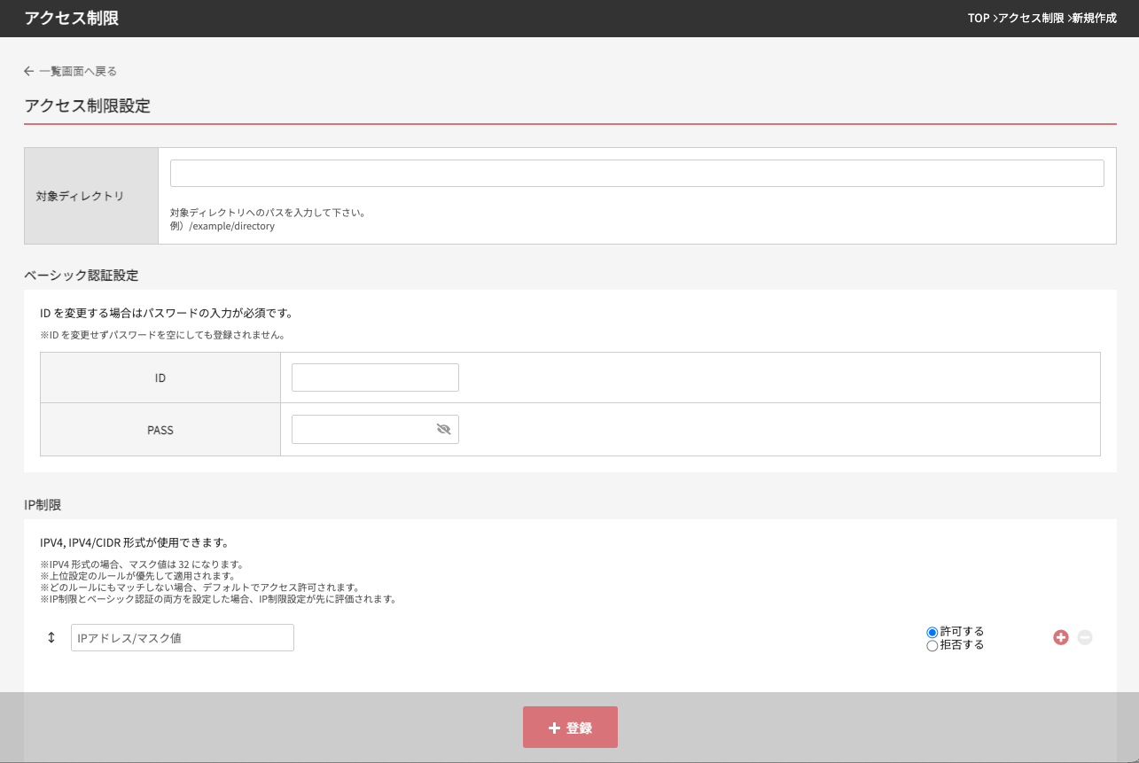Toggle password visibility with the eye icon
Viewport: 1139px width, 763px height.
pyautogui.click(x=444, y=430)
